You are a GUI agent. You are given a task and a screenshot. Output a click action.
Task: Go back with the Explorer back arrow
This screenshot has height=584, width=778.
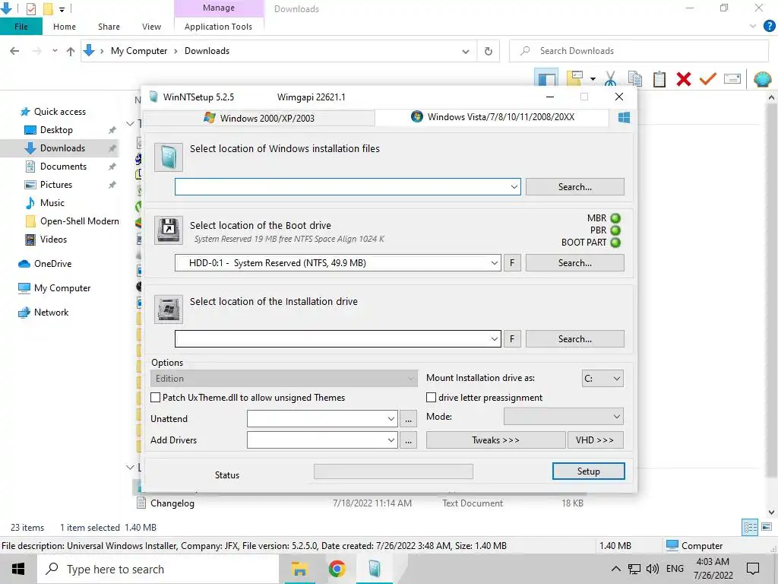(x=14, y=51)
